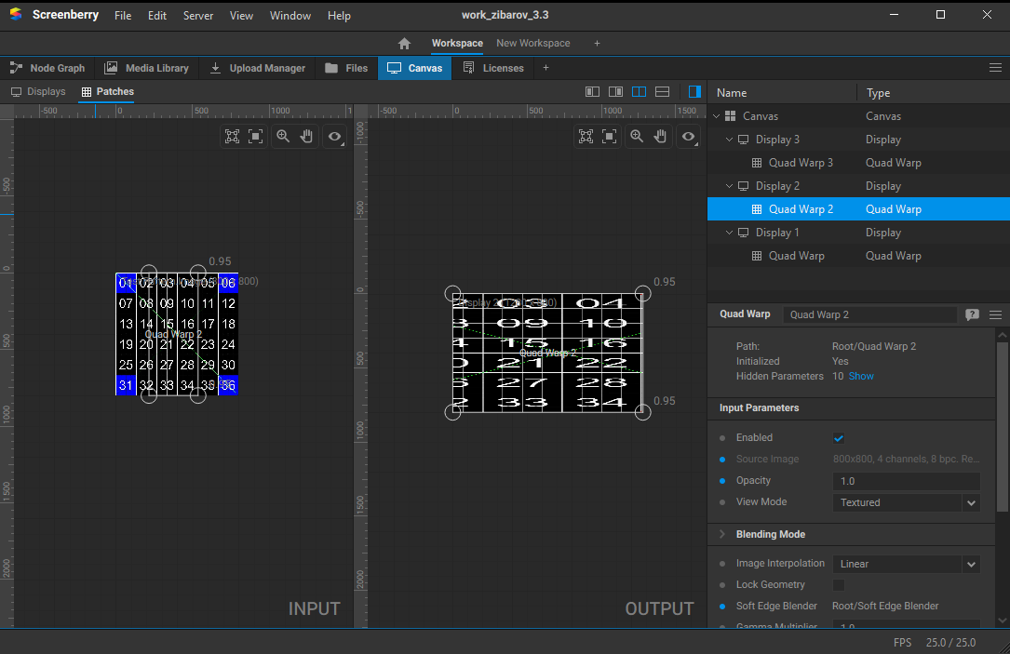Collapse the Display 3 tree node

[x=731, y=140]
